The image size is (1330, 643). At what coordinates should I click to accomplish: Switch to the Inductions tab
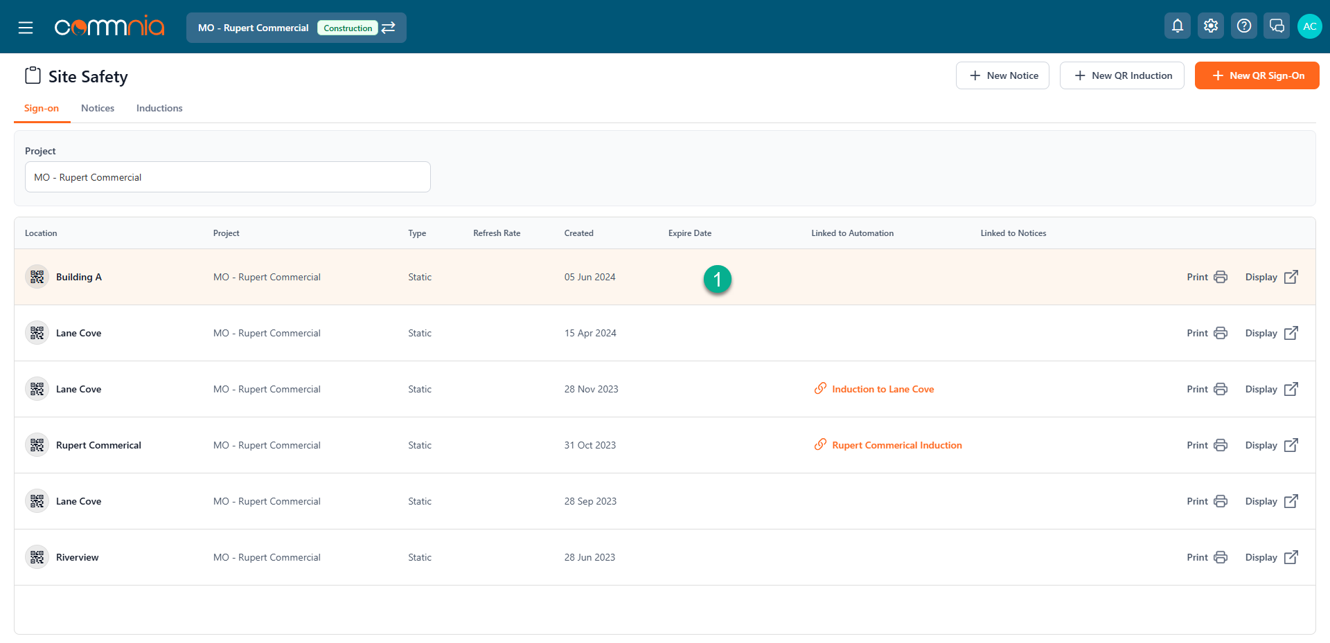pyautogui.click(x=159, y=108)
